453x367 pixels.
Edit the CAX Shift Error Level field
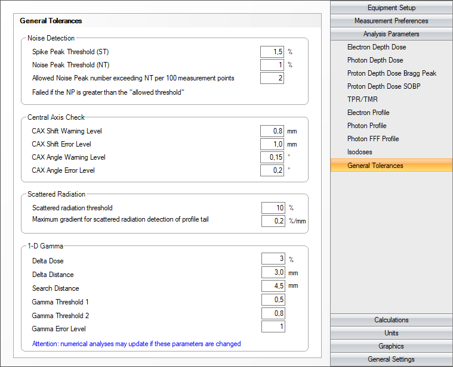tap(272, 144)
